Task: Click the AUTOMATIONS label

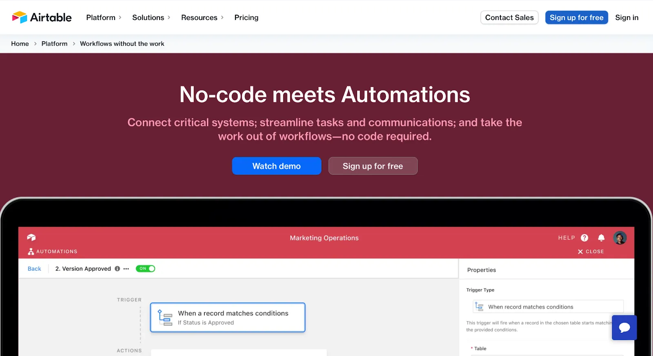Action: click(57, 252)
